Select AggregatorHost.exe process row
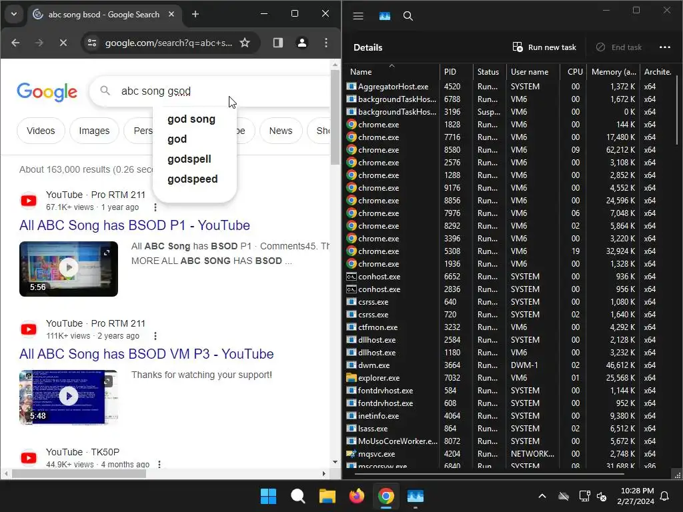Screen dimensions: 683x512 pos(510,86)
